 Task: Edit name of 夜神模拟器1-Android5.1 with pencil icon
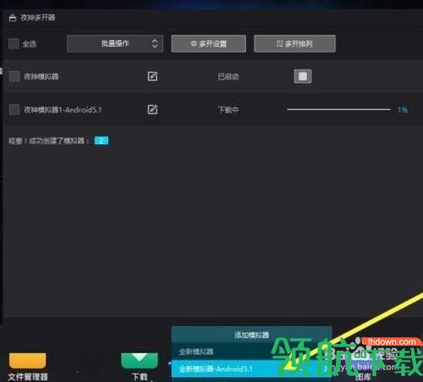152,109
